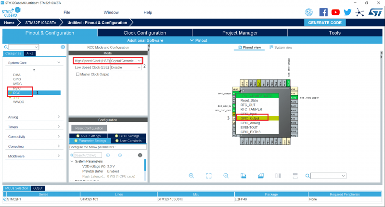The width and height of the screenshot is (385, 207).
Task: Go to next parameter search result
Action: (x=120, y=155)
